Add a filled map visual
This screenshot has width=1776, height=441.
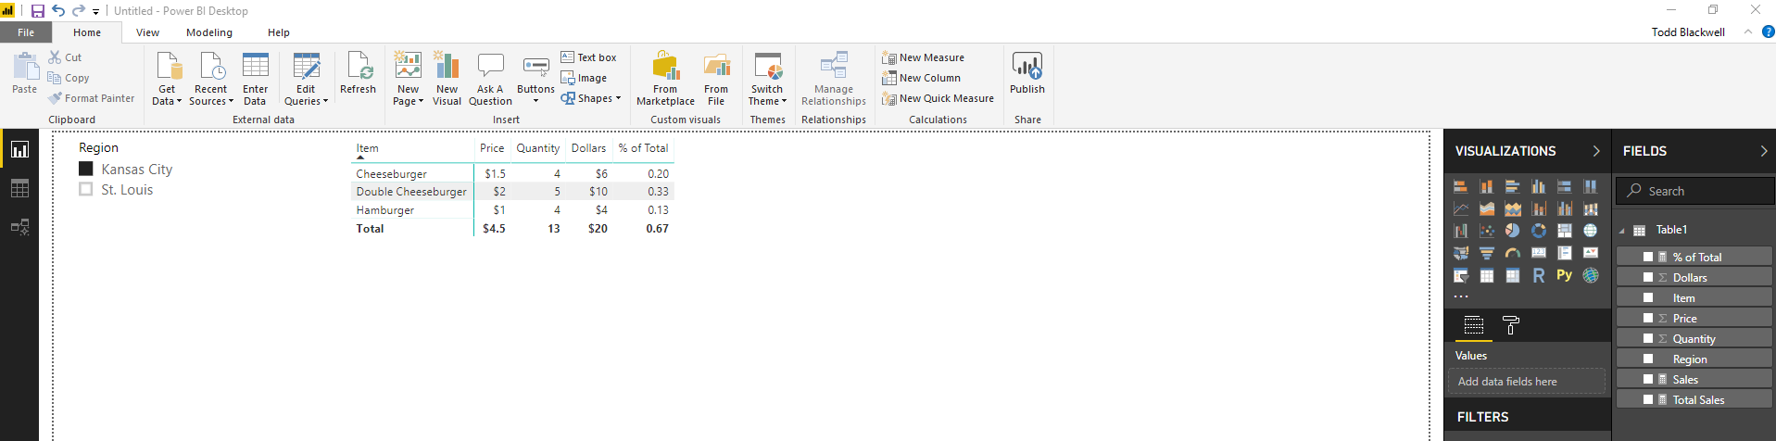pyautogui.click(x=1461, y=253)
